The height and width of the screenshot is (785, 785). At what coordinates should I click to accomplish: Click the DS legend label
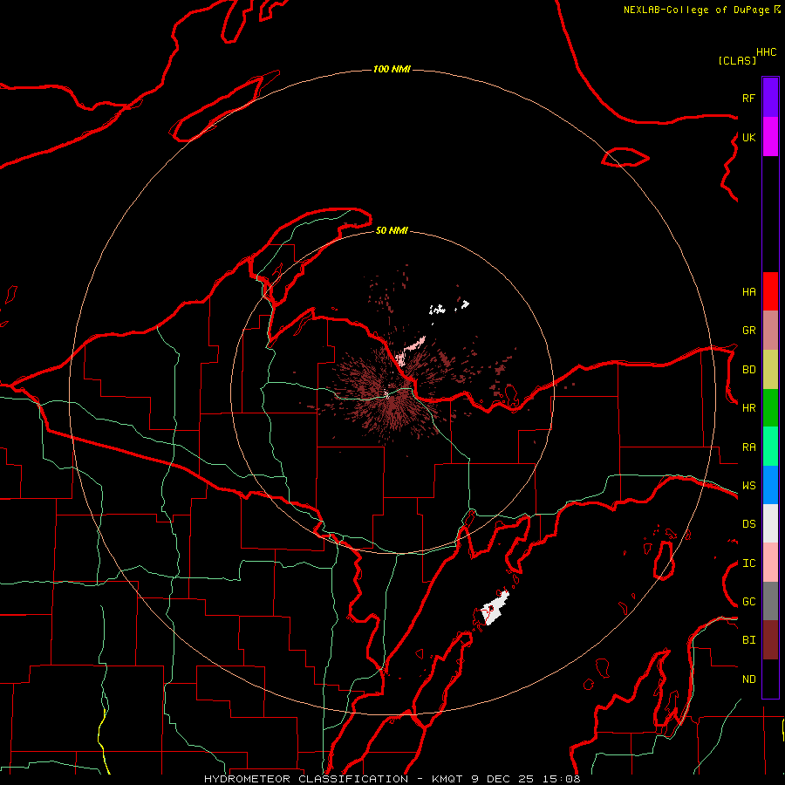pyautogui.click(x=748, y=524)
